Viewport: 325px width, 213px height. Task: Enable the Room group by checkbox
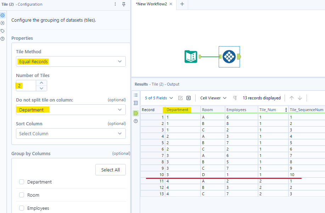(22, 195)
